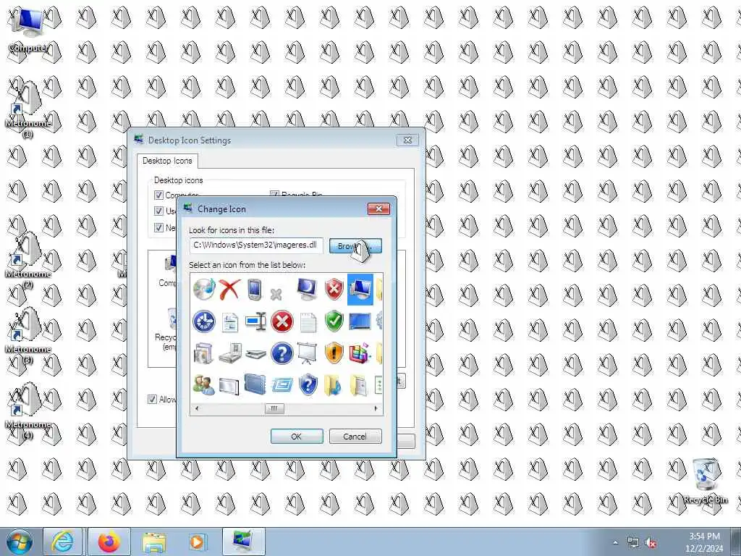The image size is (741, 556).
Task: Select the green shield with checkmark icon
Action: [334, 321]
